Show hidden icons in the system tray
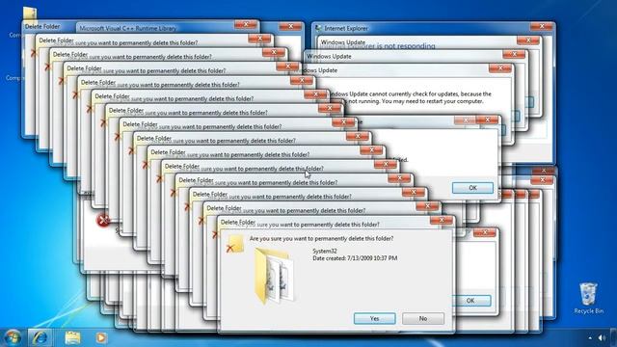Viewport: 617px width, 347px height. [x=590, y=337]
